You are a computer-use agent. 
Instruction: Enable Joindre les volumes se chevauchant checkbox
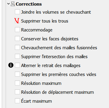click(17, 12)
